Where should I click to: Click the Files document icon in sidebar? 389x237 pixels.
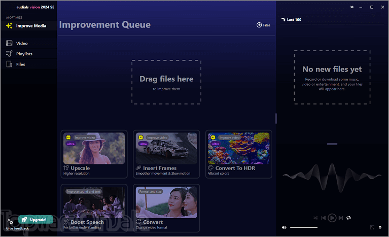[9, 64]
